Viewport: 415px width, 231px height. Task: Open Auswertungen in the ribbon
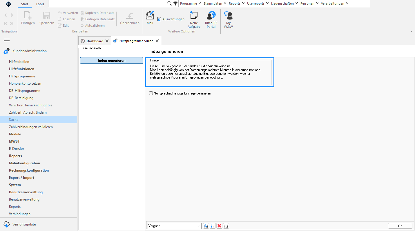(x=171, y=19)
